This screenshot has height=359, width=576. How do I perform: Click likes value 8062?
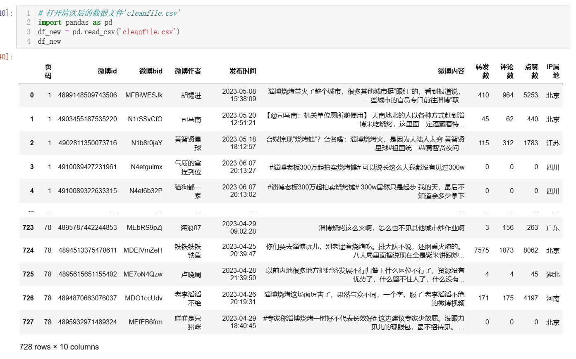click(x=531, y=250)
